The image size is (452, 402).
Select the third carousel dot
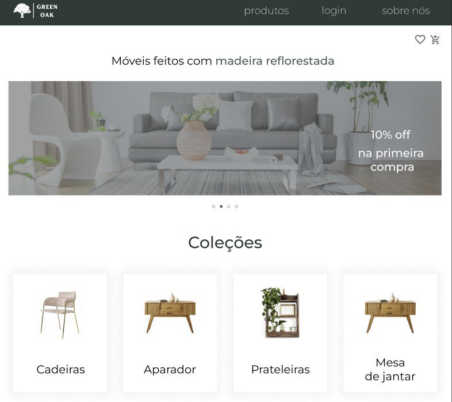pyautogui.click(x=229, y=206)
